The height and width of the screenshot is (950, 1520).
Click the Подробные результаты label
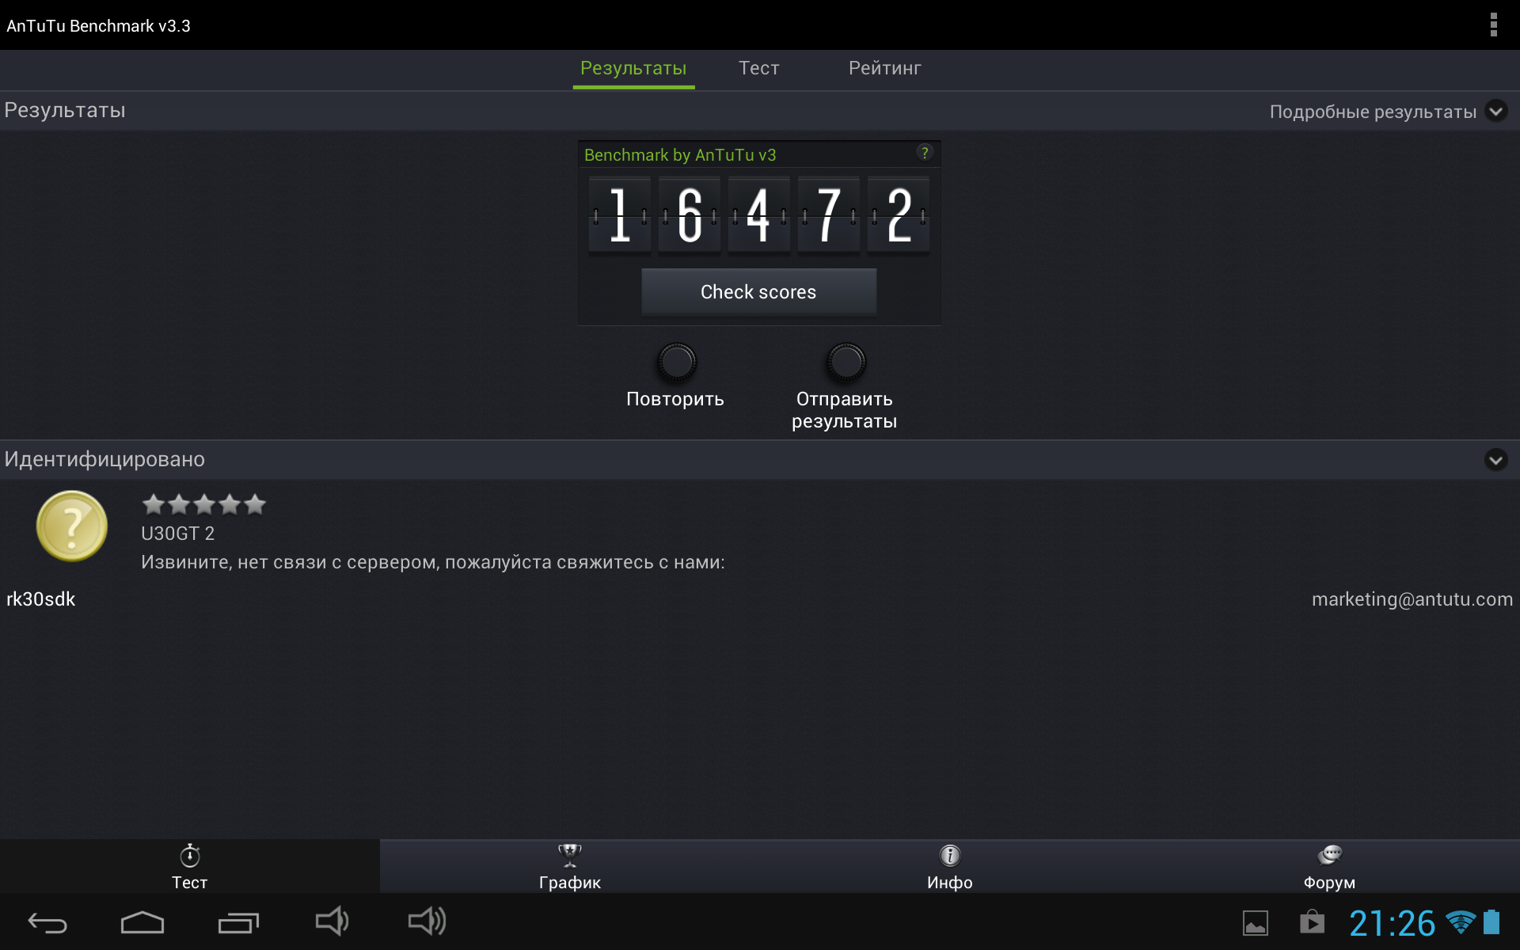pos(1373,112)
